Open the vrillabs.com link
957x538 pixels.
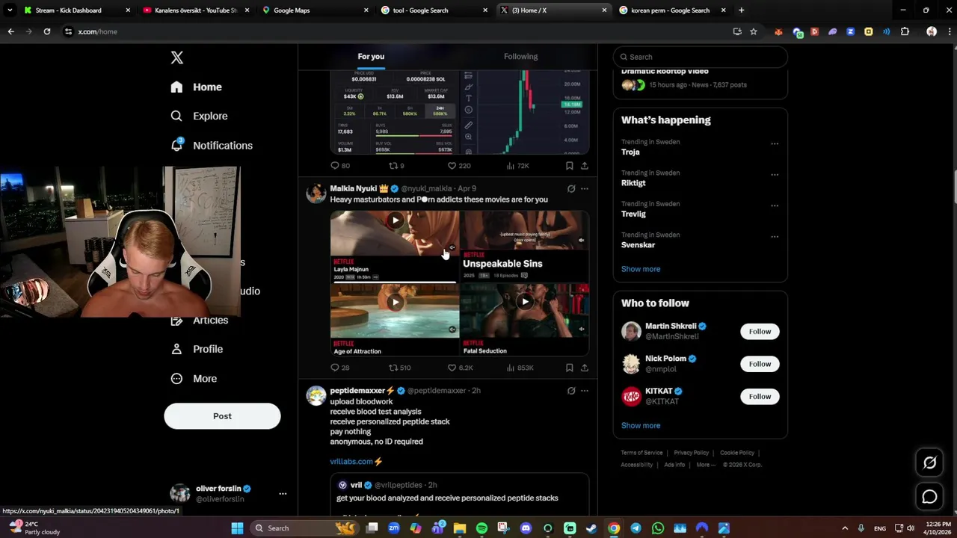coord(351,462)
